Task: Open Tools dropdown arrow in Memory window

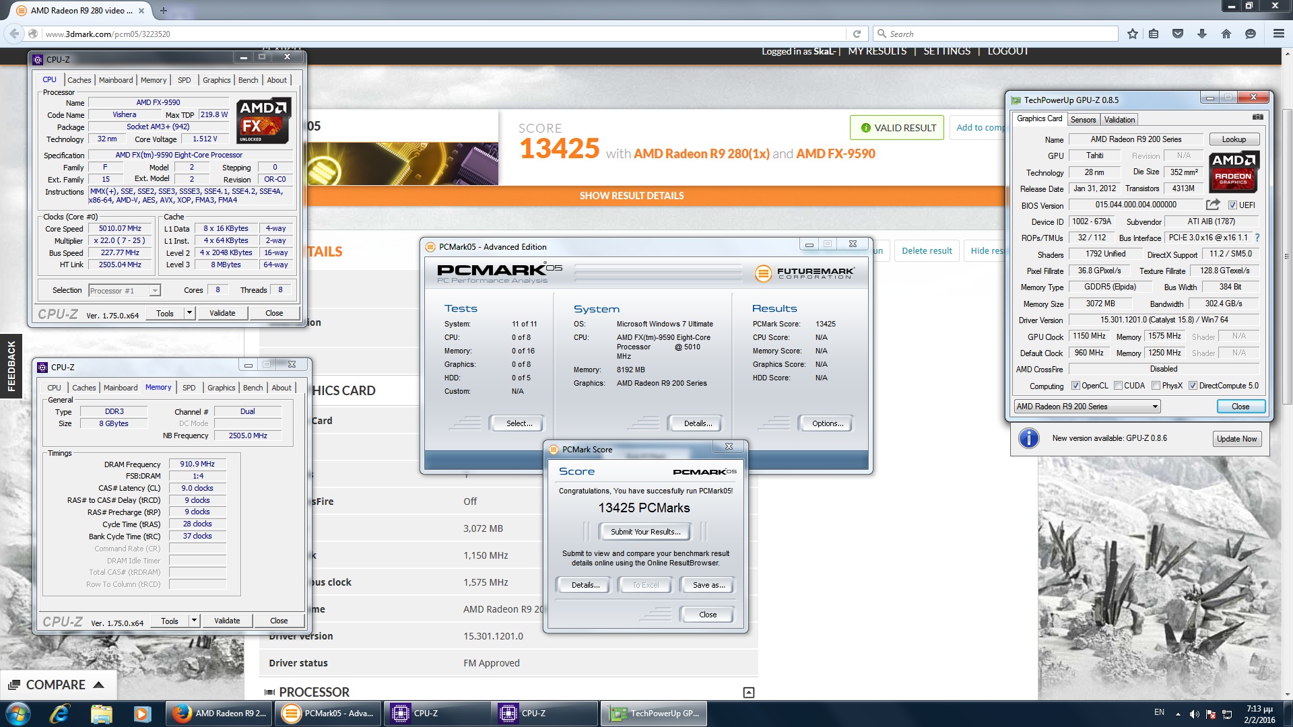Action: 194,621
